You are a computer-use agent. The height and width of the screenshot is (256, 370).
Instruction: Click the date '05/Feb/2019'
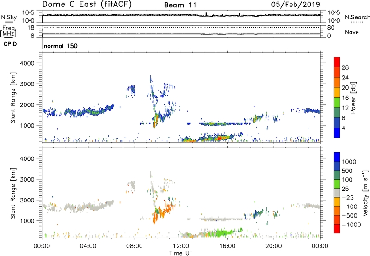(x=296, y=5)
